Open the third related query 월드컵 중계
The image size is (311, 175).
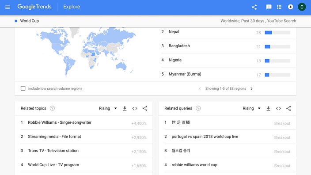pos(181,151)
